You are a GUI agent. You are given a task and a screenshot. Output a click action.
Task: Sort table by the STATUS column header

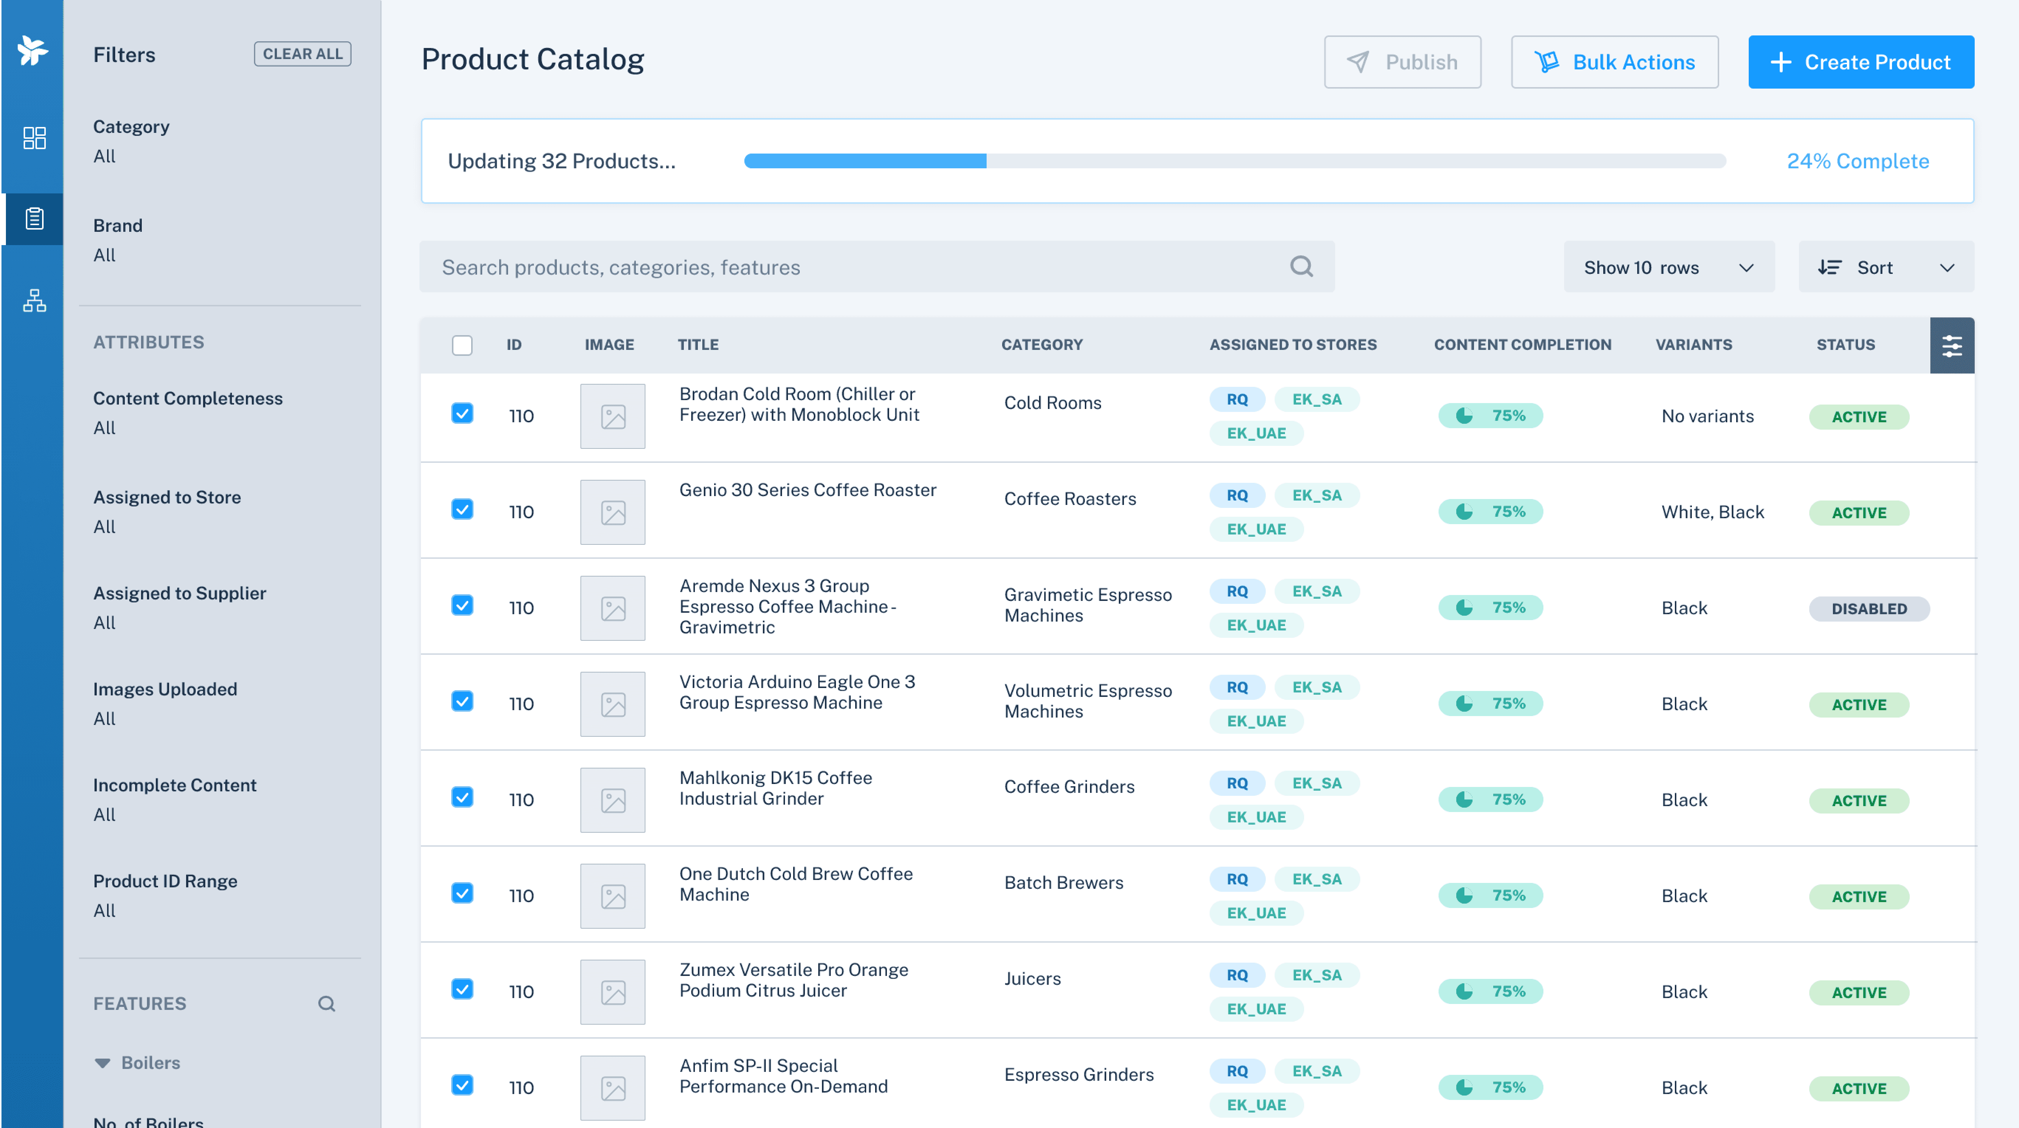(1845, 345)
